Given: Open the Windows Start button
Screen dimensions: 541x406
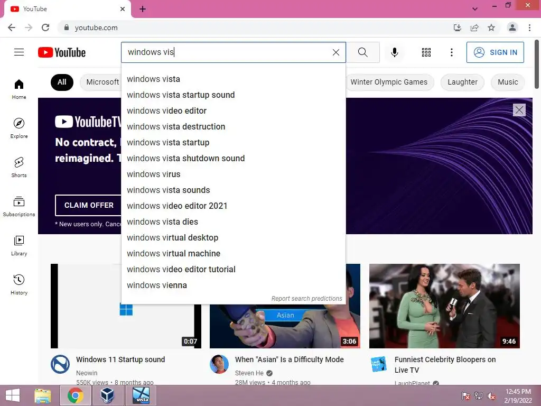Looking at the screenshot, I should tap(13, 395).
